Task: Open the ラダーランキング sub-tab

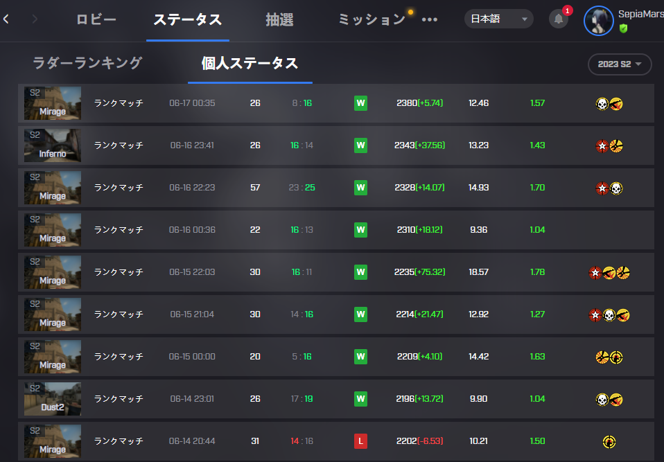Action: (x=87, y=63)
